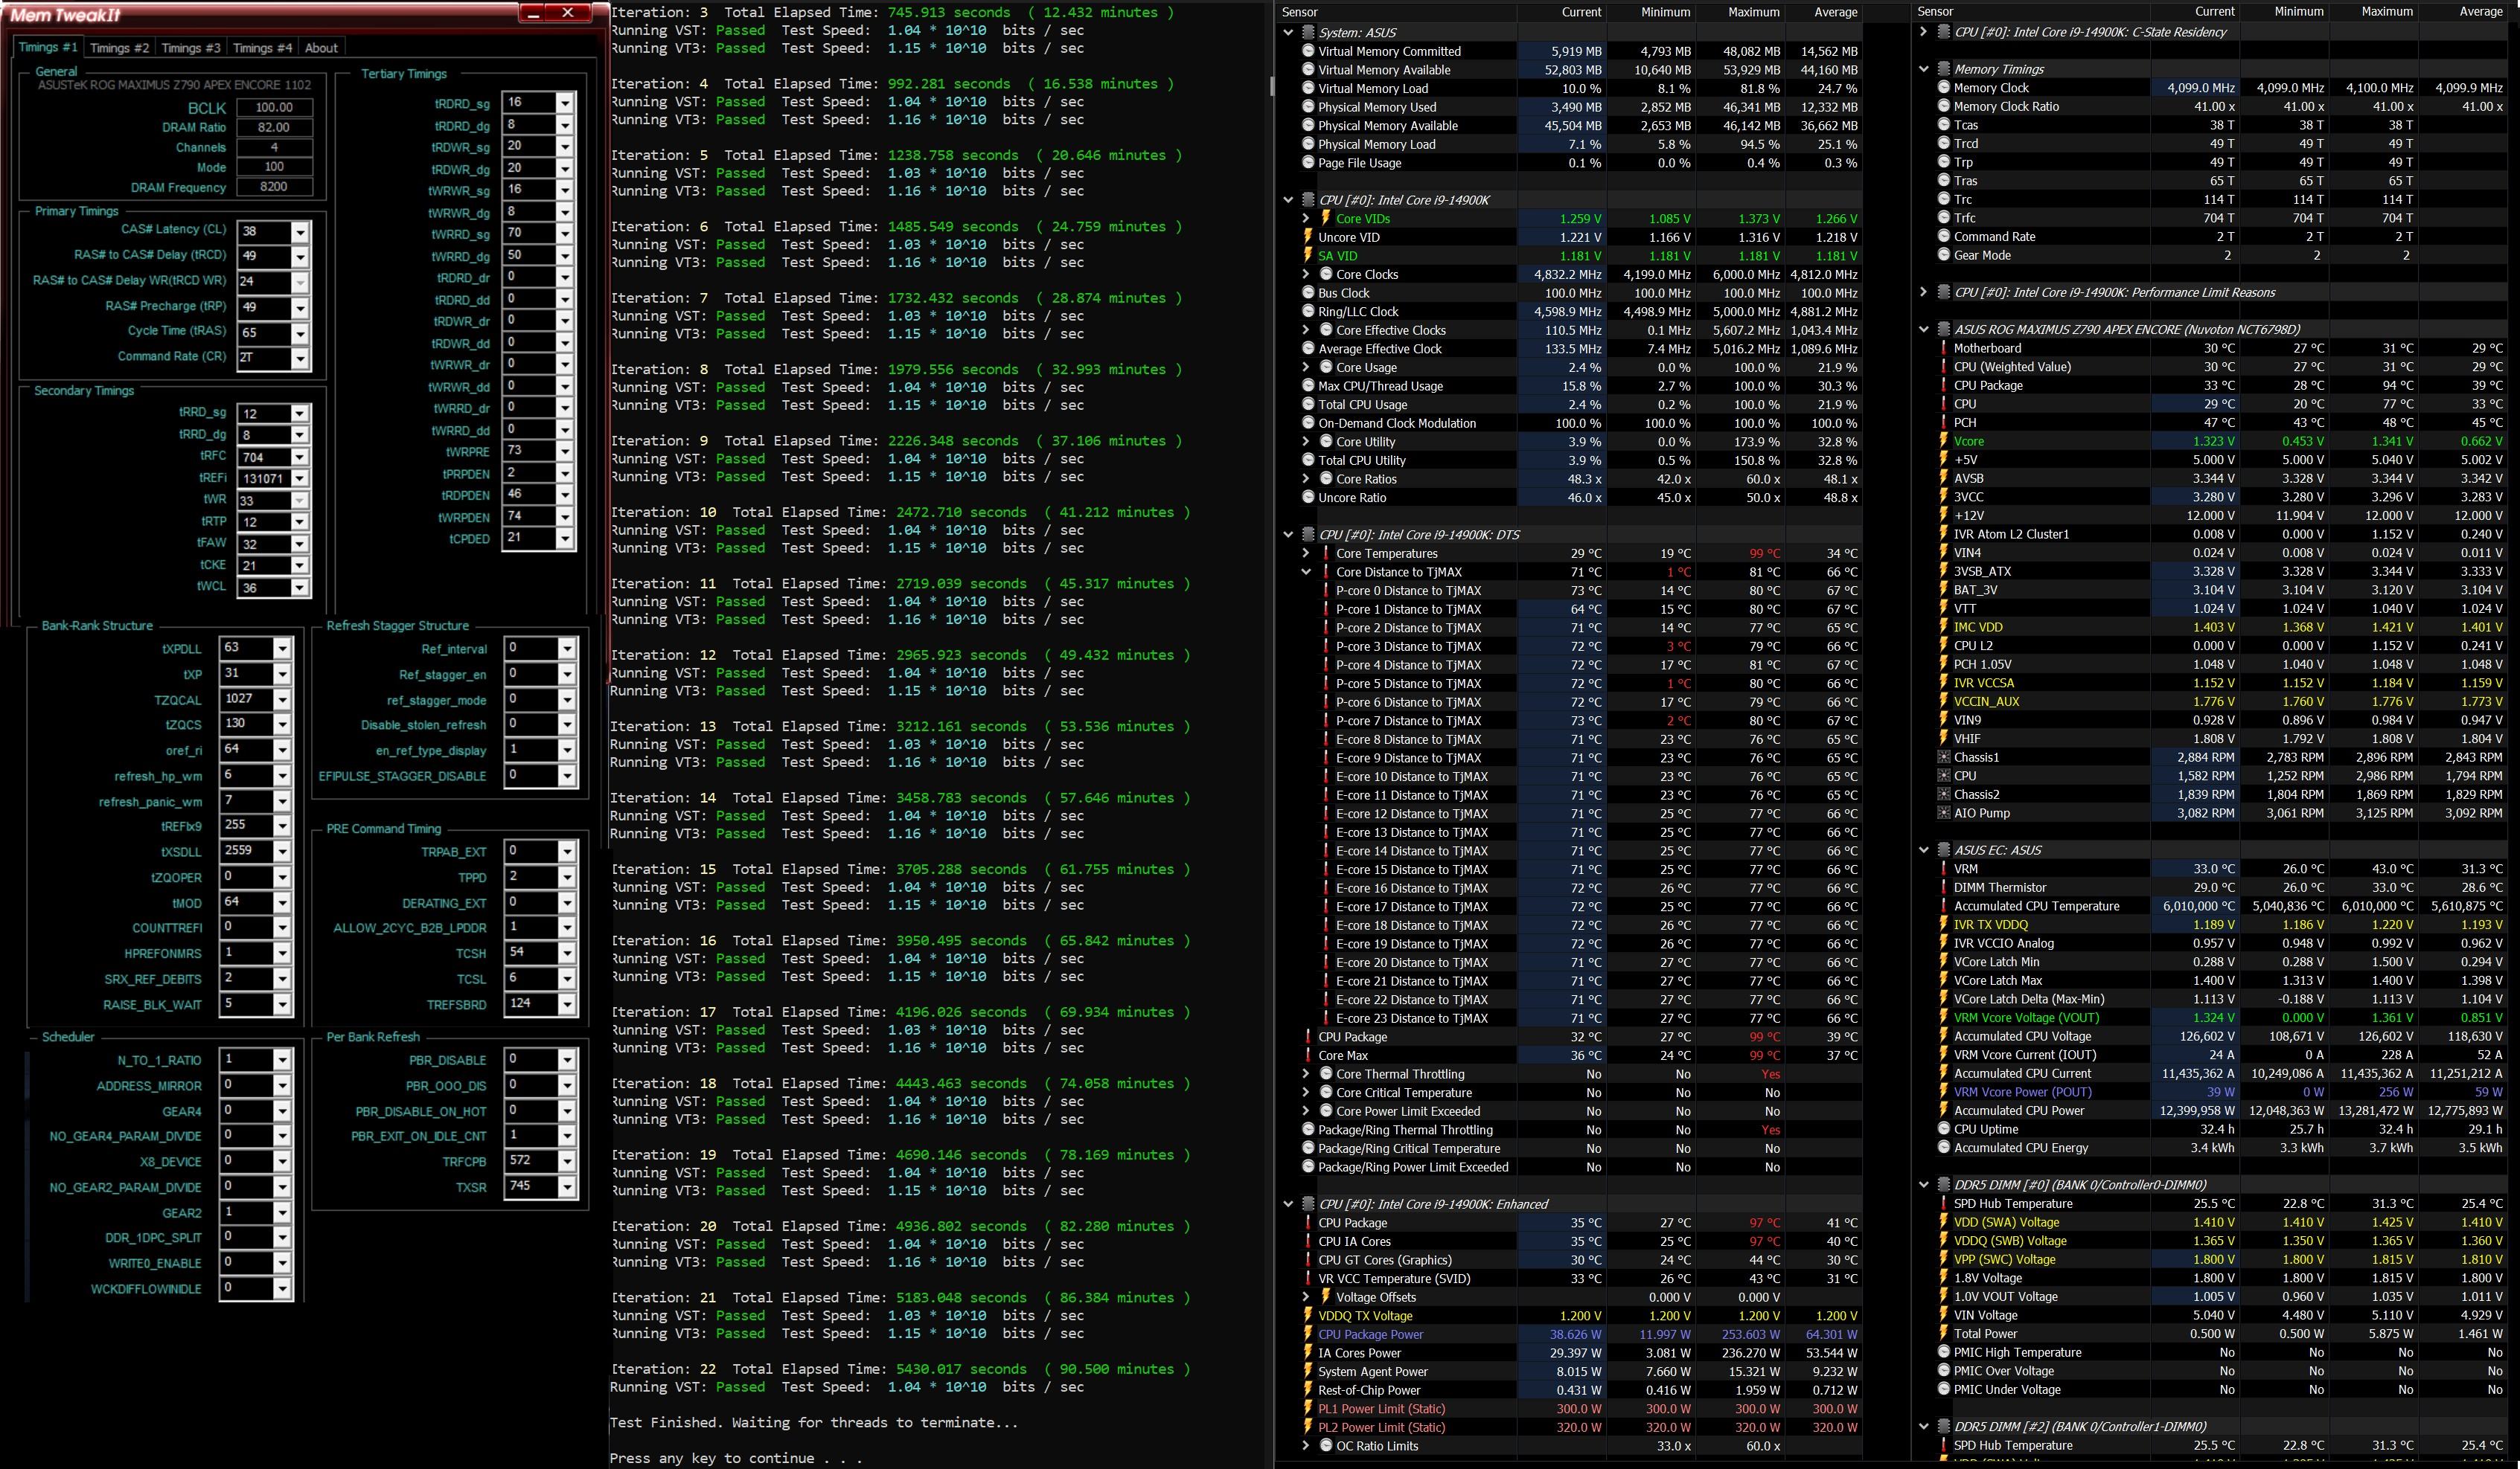Switch to the Timings #3 tab

click(x=190, y=48)
